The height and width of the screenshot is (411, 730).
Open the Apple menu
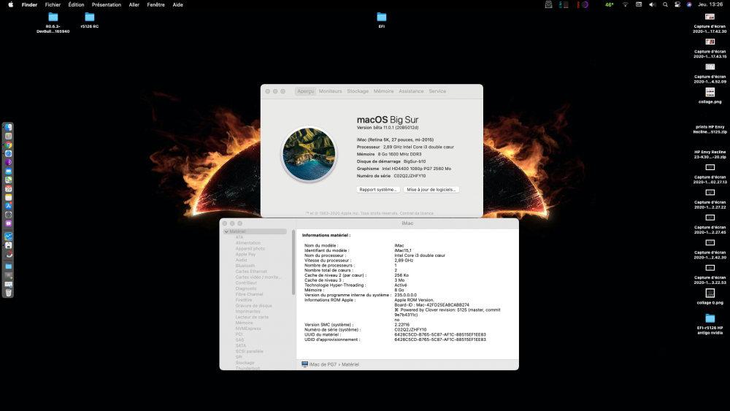[x=11, y=4]
